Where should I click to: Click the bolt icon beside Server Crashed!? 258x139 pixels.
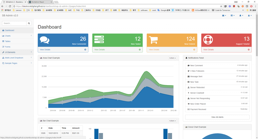pyautogui.click(x=188, y=93)
